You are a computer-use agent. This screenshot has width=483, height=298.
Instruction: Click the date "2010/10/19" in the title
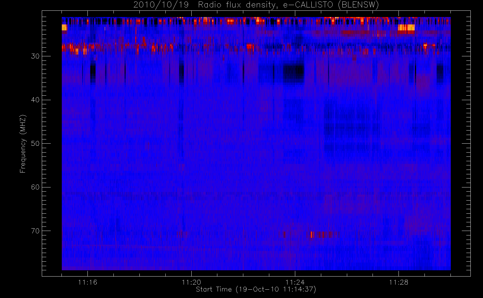(161, 5)
